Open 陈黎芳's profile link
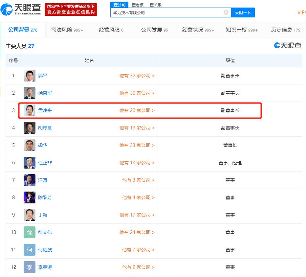The width and height of the screenshot is (306, 277). coord(46,197)
